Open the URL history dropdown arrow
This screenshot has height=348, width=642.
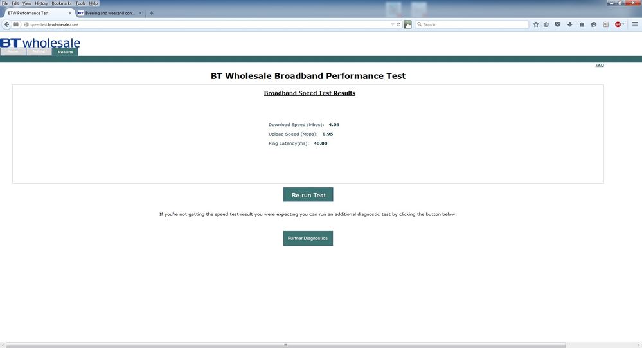click(393, 24)
